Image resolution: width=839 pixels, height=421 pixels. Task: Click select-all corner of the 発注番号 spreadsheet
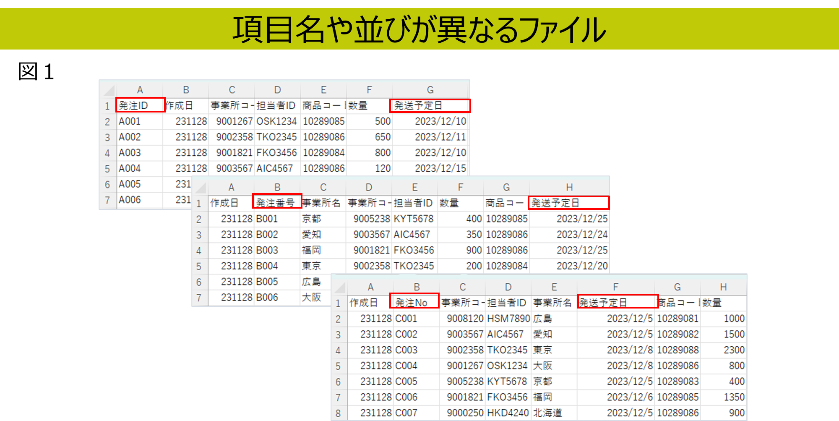tap(200, 187)
